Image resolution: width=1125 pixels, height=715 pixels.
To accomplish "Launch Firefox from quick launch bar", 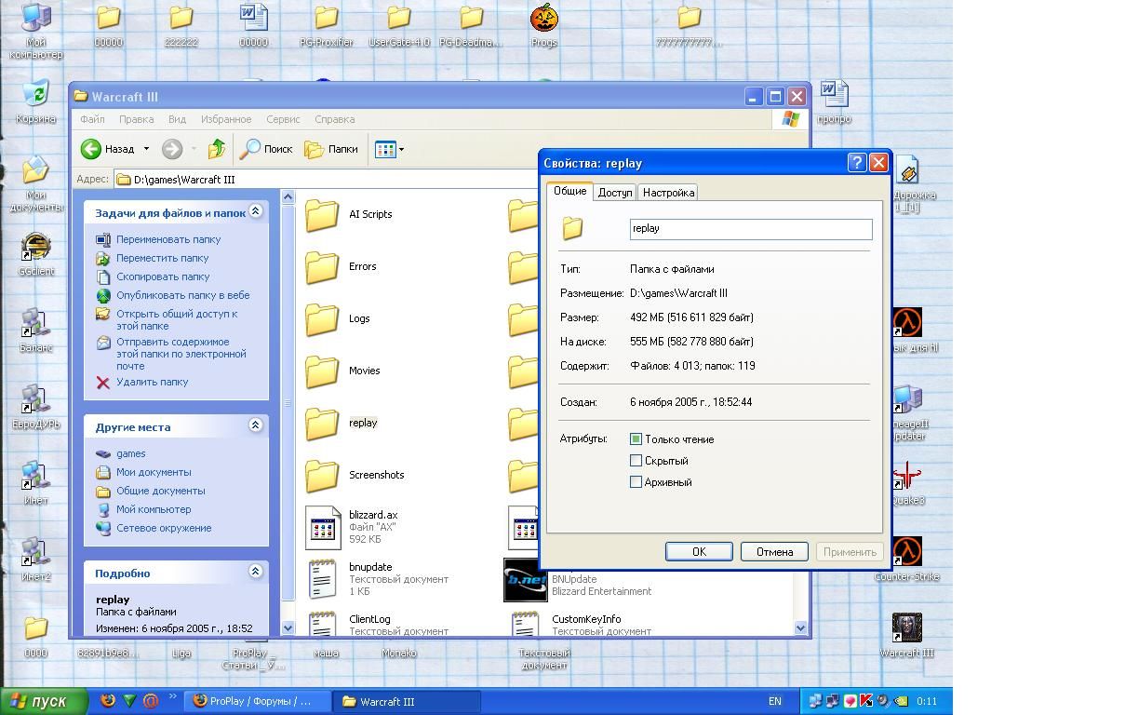I will [x=108, y=700].
